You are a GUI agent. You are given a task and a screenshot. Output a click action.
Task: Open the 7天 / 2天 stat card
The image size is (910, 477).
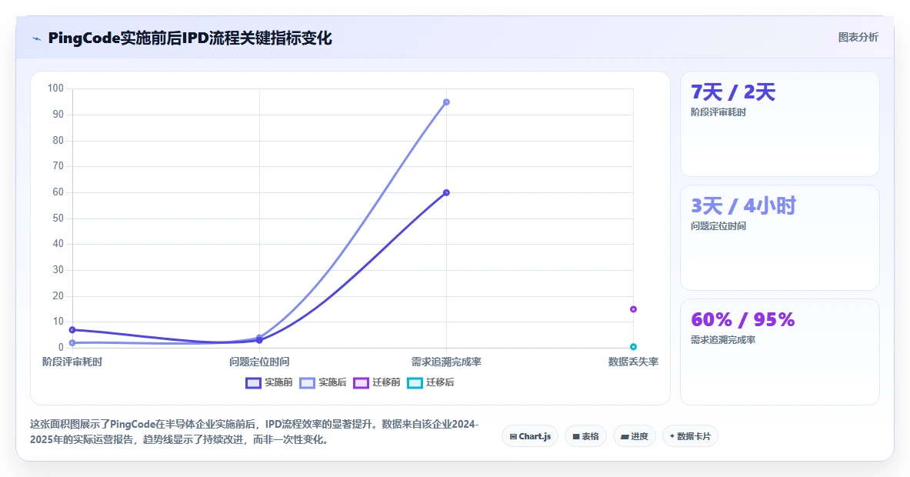click(x=779, y=124)
